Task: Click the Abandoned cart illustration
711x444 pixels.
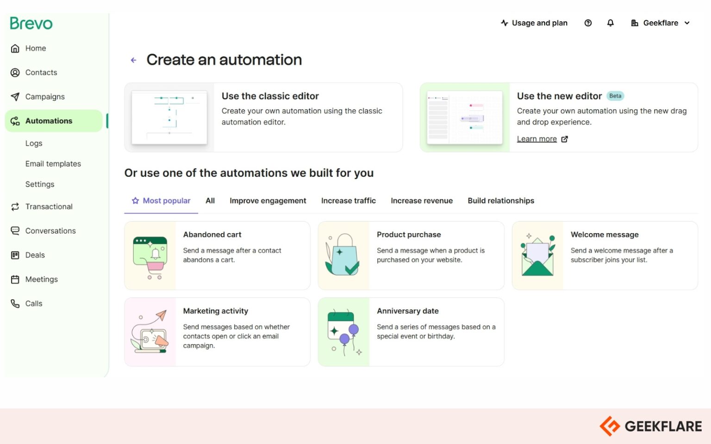Action: click(150, 258)
